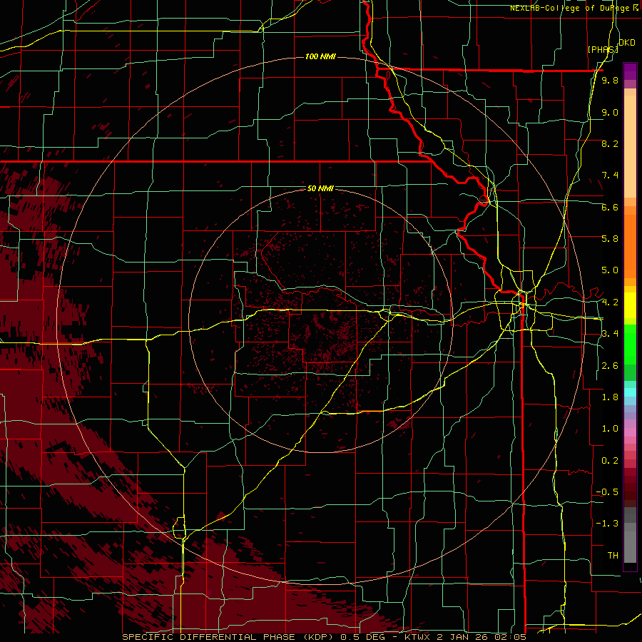Click the bright green segment of the color bar
642x642 pixels.
(x=630, y=345)
